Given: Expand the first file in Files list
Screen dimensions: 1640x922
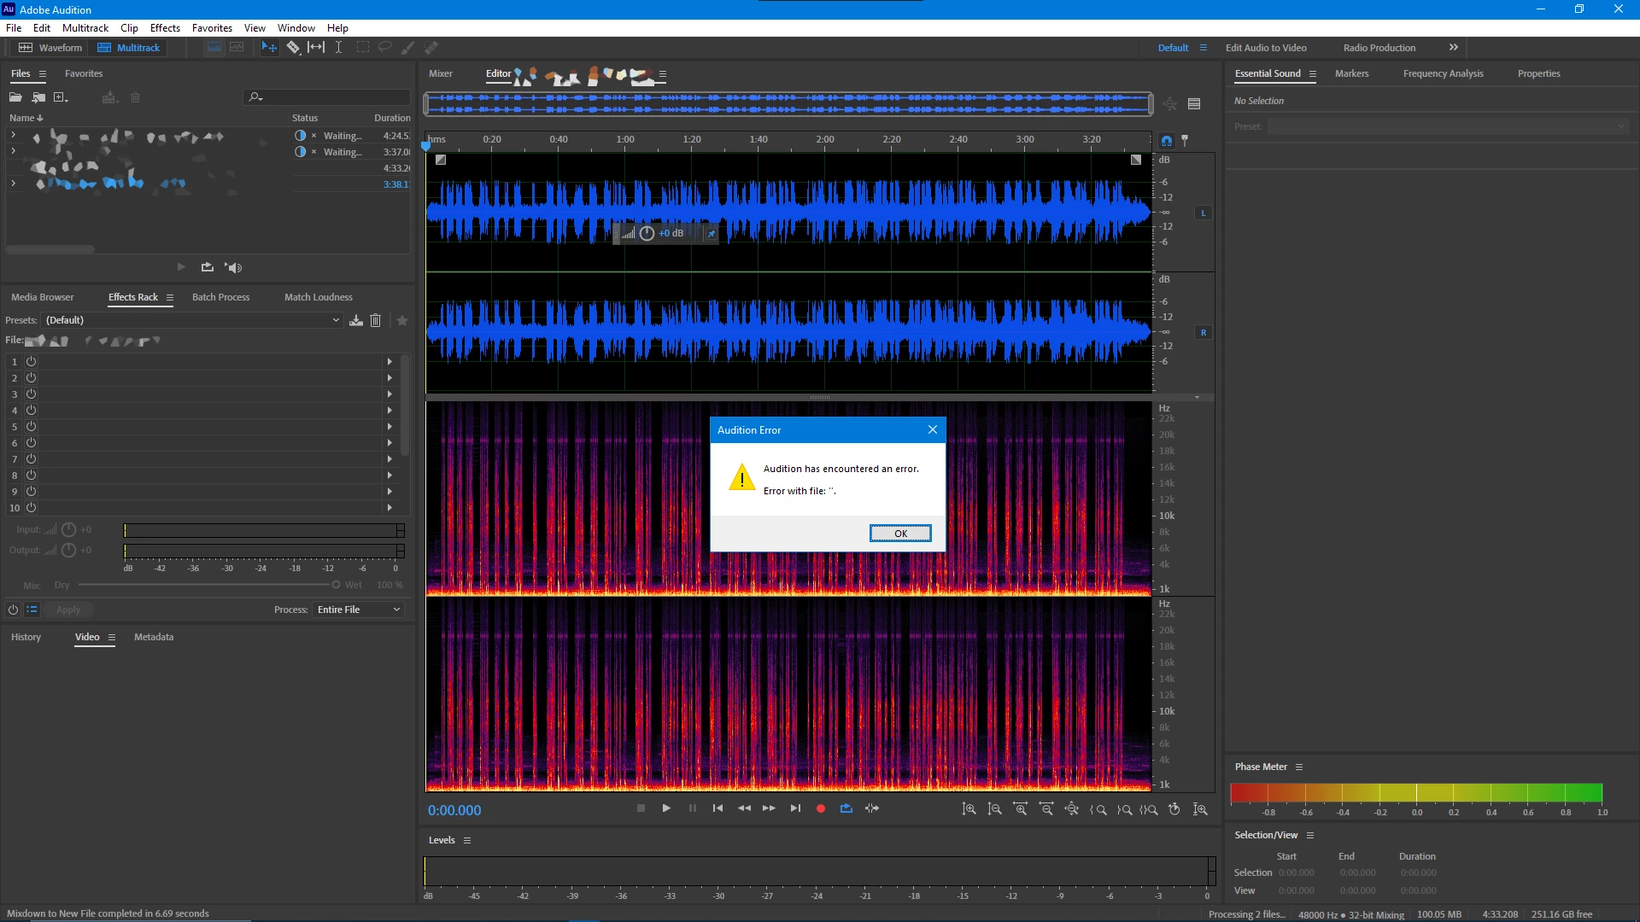Looking at the screenshot, I should [13, 135].
